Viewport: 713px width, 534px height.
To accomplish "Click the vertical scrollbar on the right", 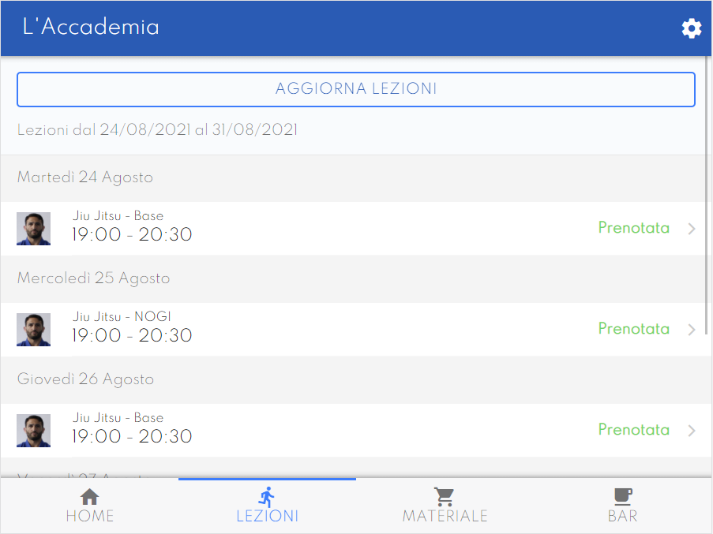I will [x=707, y=196].
